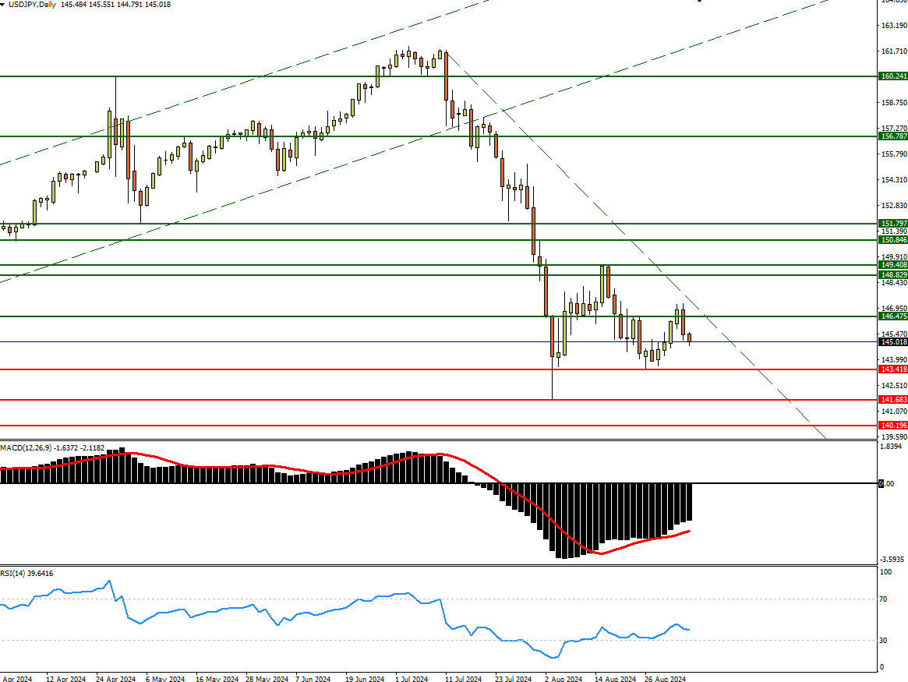
Task: Click the MACD scale value 1.8394
Action: pyautogui.click(x=891, y=447)
